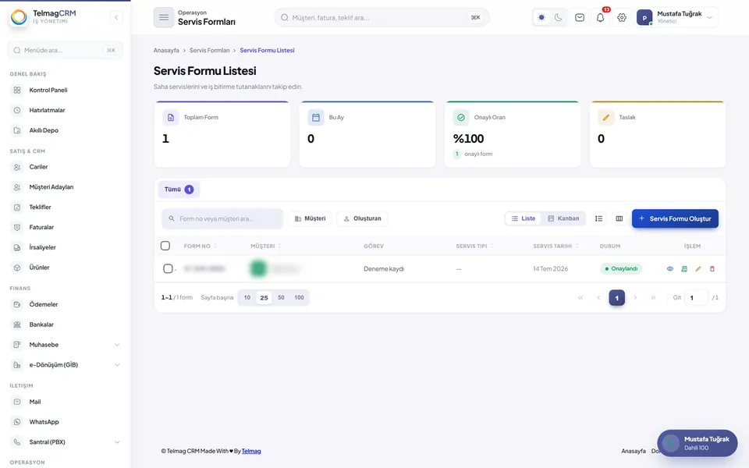The width and height of the screenshot is (749, 468).
Task: Open the notifications bell icon
Action: (x=601, y=18)
